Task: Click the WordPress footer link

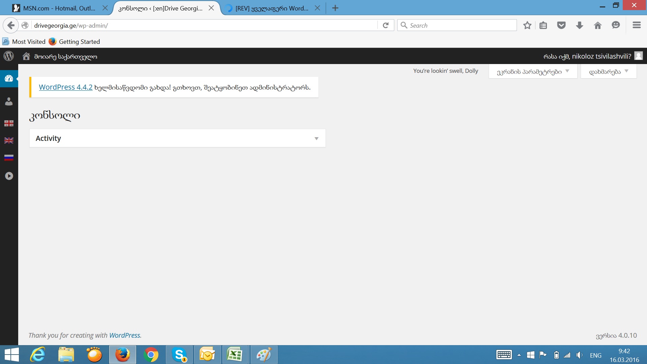Action: [x=125, y=335]
